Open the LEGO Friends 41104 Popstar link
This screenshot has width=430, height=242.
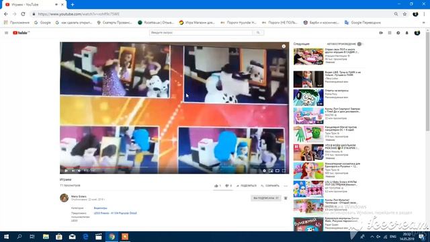tap(115, 213)
